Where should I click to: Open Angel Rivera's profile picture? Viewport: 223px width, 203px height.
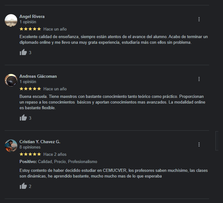point(11,20)
